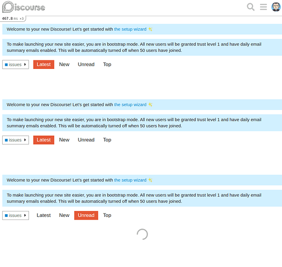Select Top tab in the second nav bar
This screenshot has height=267, width=282.
[107, 140]
